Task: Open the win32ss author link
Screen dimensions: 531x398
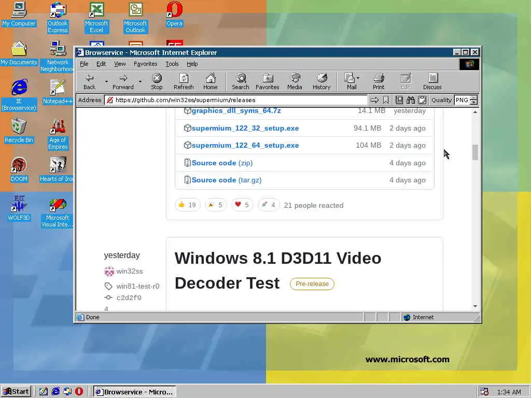Action: [x=129, y=271]
